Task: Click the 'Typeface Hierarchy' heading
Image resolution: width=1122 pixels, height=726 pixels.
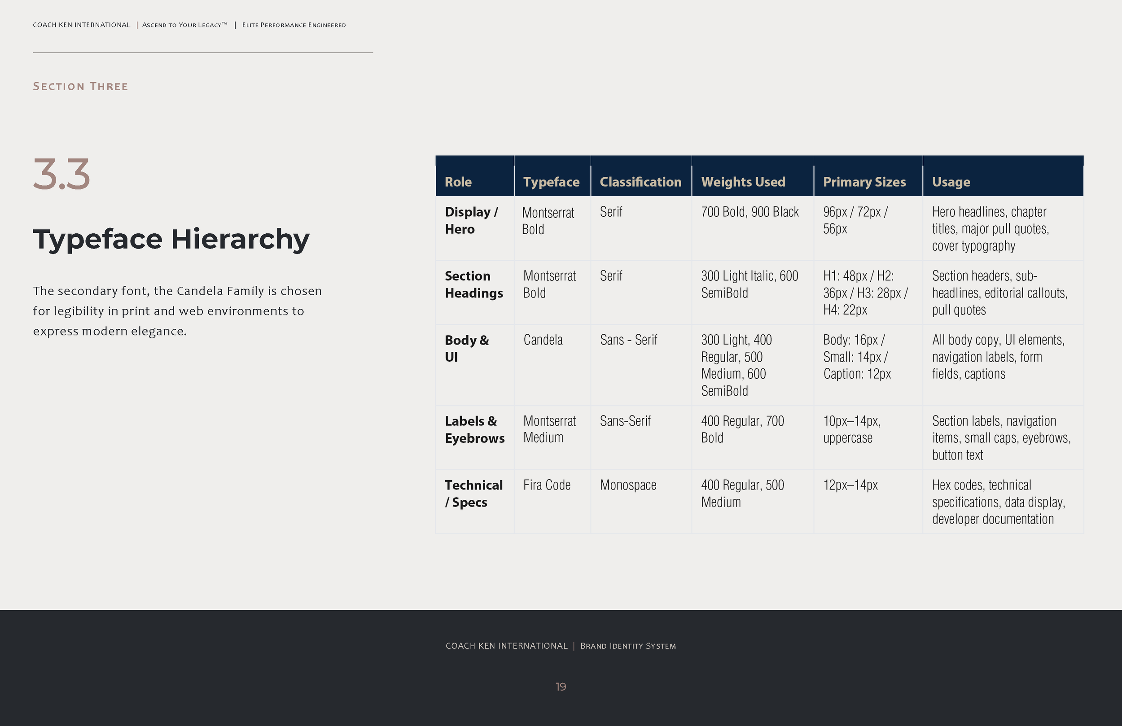Action: pyautogui.click(x=171, y=239)
